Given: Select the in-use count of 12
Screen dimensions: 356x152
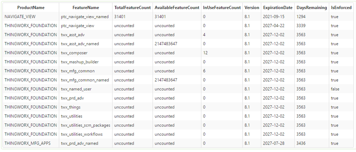Looking at the screenshot, I should coord(205,53).
